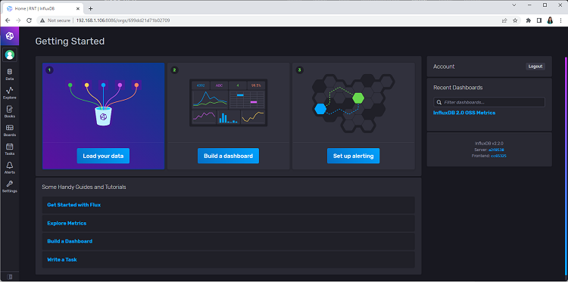Click the InfluxDB v2.2.0 version text
This screenshot has width=568, height=282.
pos(489,144)
